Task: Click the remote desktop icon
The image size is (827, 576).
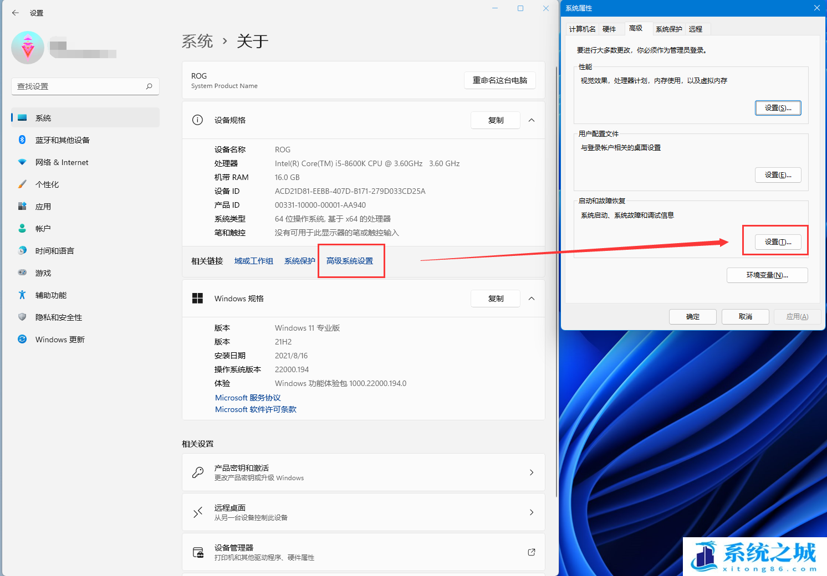Action: (x=198, y=512)
